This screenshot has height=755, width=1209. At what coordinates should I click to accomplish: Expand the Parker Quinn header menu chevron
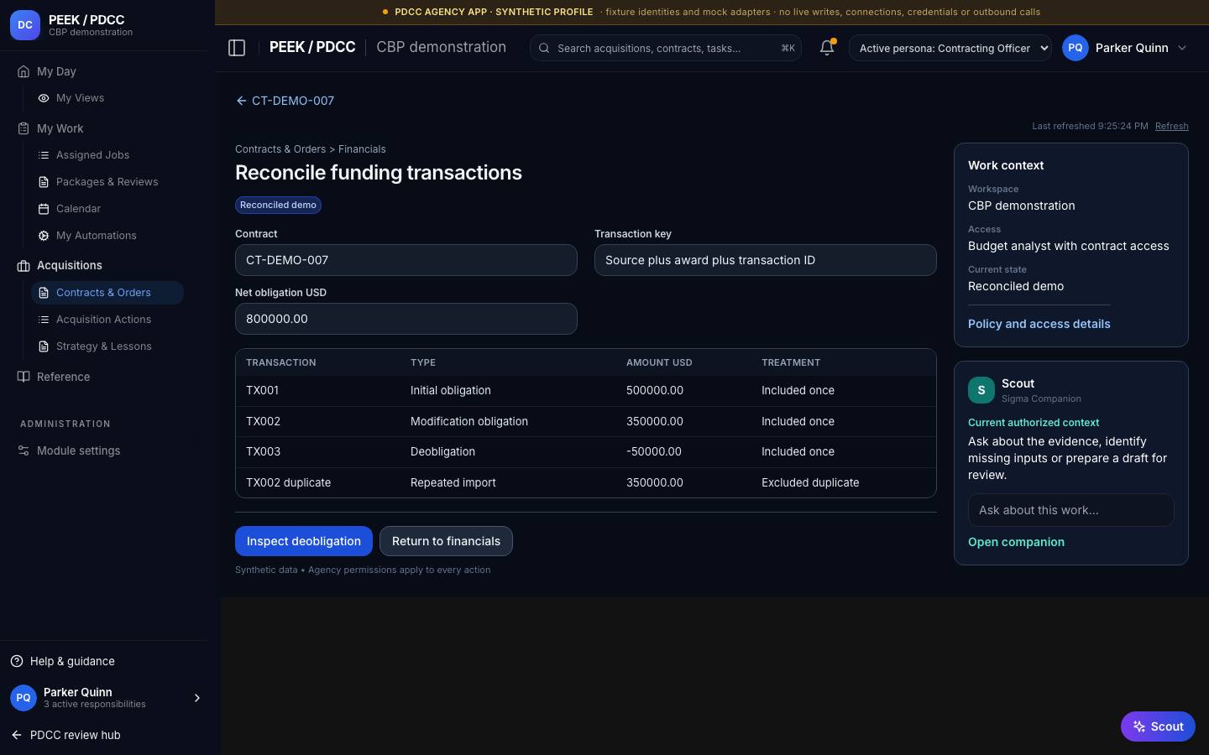click(1182, 48)
